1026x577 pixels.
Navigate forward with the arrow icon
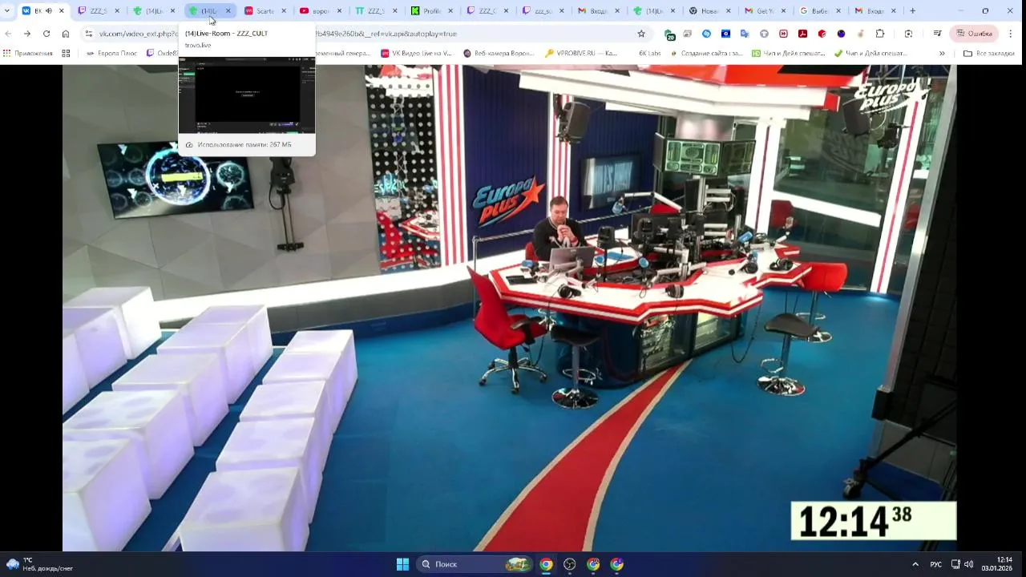point(27,34)
